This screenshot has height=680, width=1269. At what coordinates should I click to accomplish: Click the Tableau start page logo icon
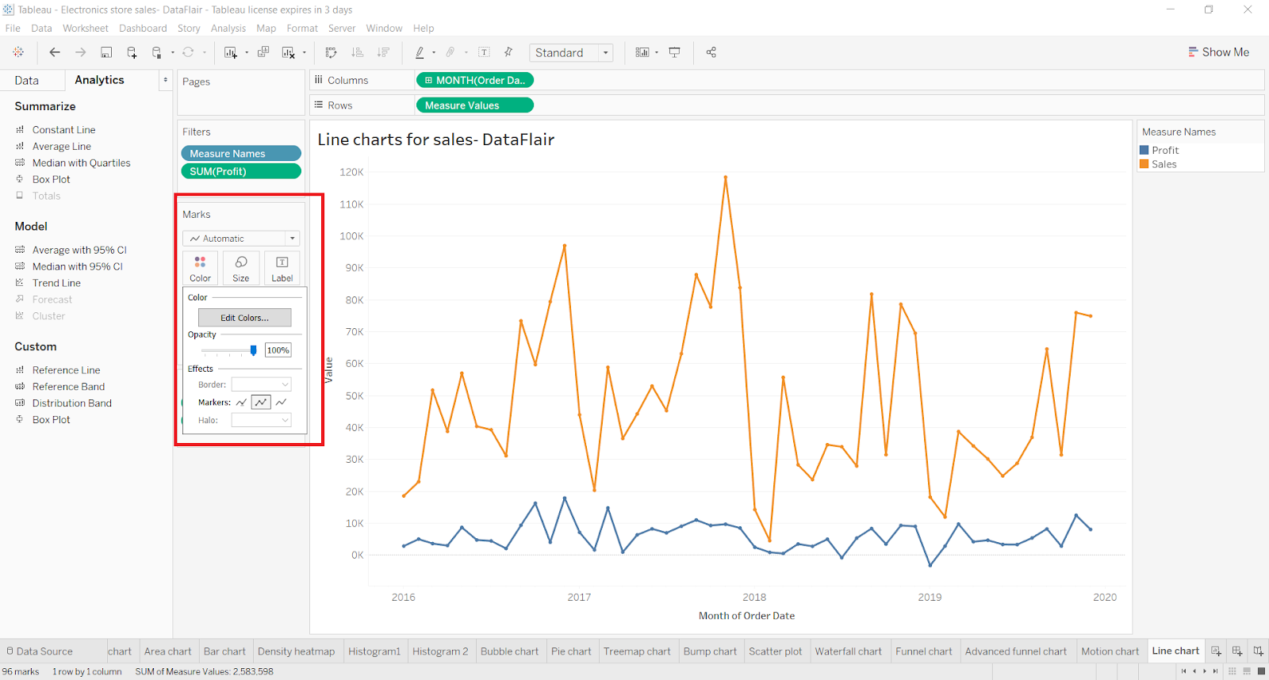pyautogui.click(x=18, y=52)
